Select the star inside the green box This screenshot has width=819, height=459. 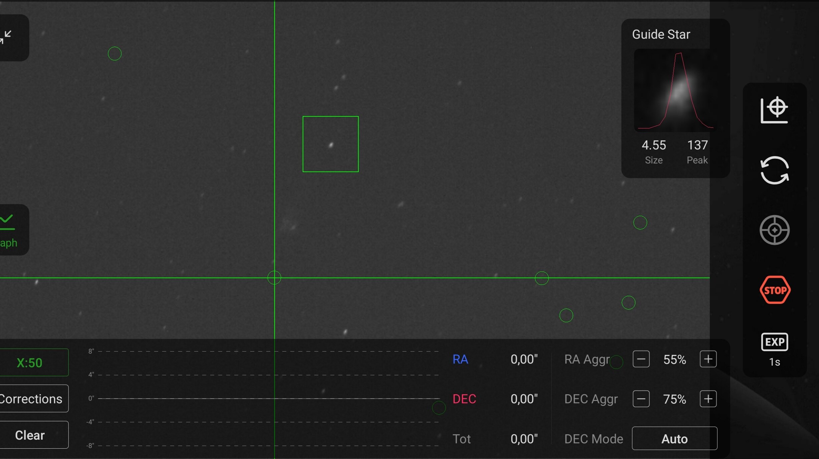331,145
